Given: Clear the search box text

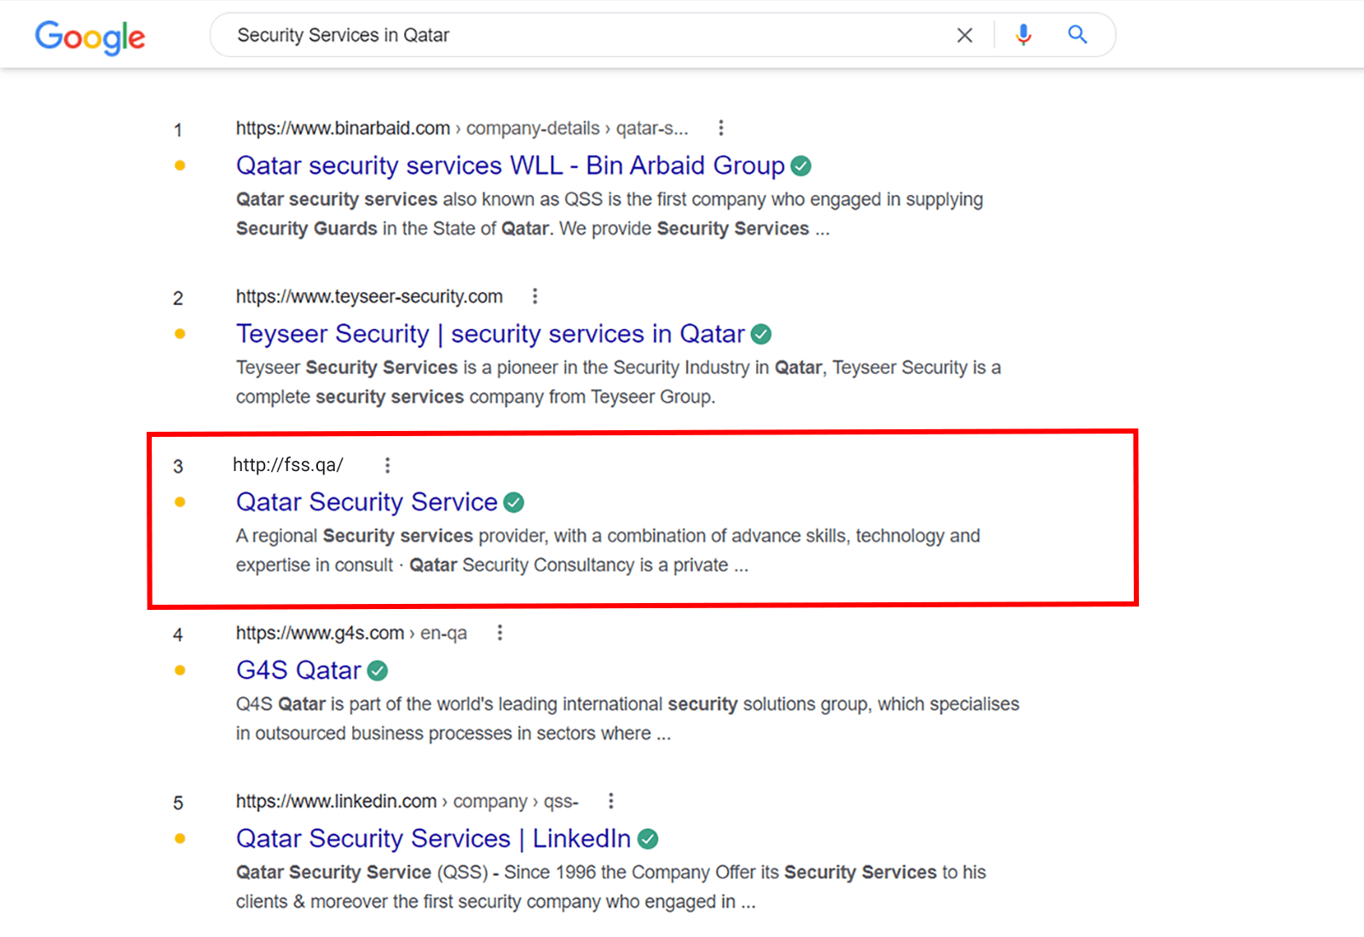Looking at the screenshot, I should 964,35.
